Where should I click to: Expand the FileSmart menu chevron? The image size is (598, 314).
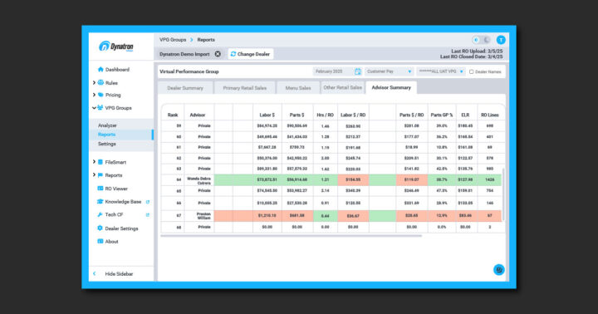point(94,162)
